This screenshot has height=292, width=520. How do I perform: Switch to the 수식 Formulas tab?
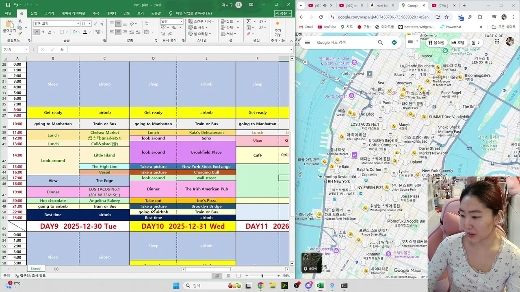pos(95,13)
